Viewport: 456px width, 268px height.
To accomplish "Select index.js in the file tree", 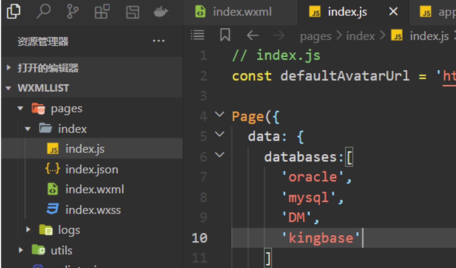I will coord(92,149).
